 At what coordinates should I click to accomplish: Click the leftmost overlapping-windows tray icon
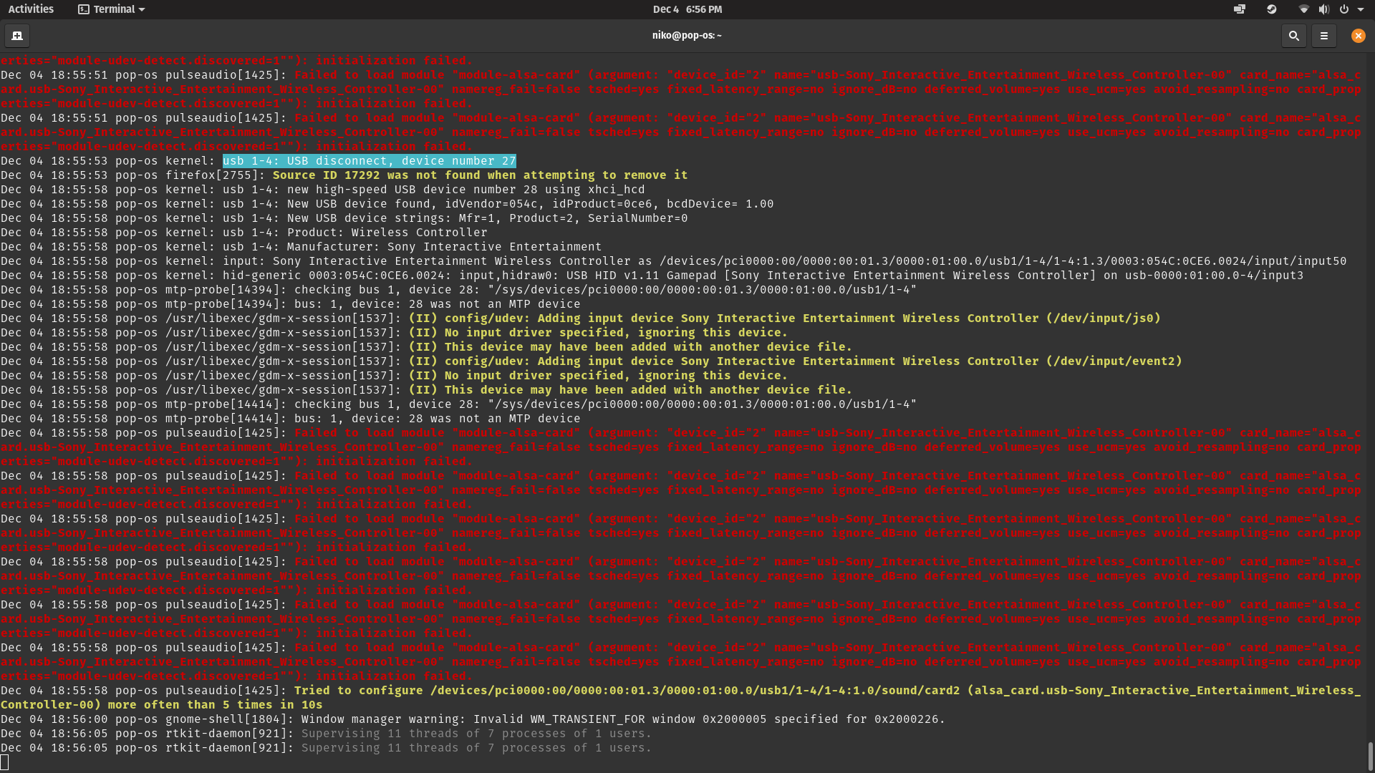click(x=1240, y=9)
